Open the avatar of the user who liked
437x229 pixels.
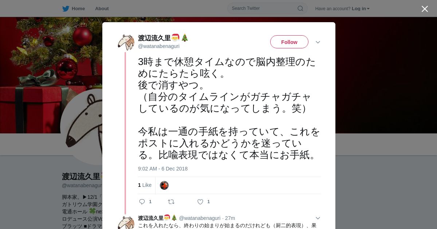[x=164, y=185]
